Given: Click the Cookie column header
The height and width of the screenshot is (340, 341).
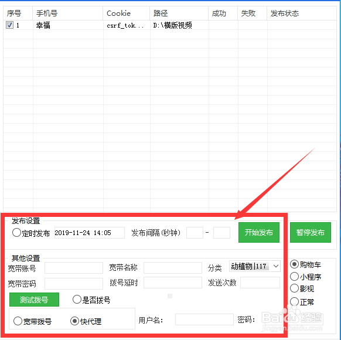Looking at the screenshot, I should 127,13.
